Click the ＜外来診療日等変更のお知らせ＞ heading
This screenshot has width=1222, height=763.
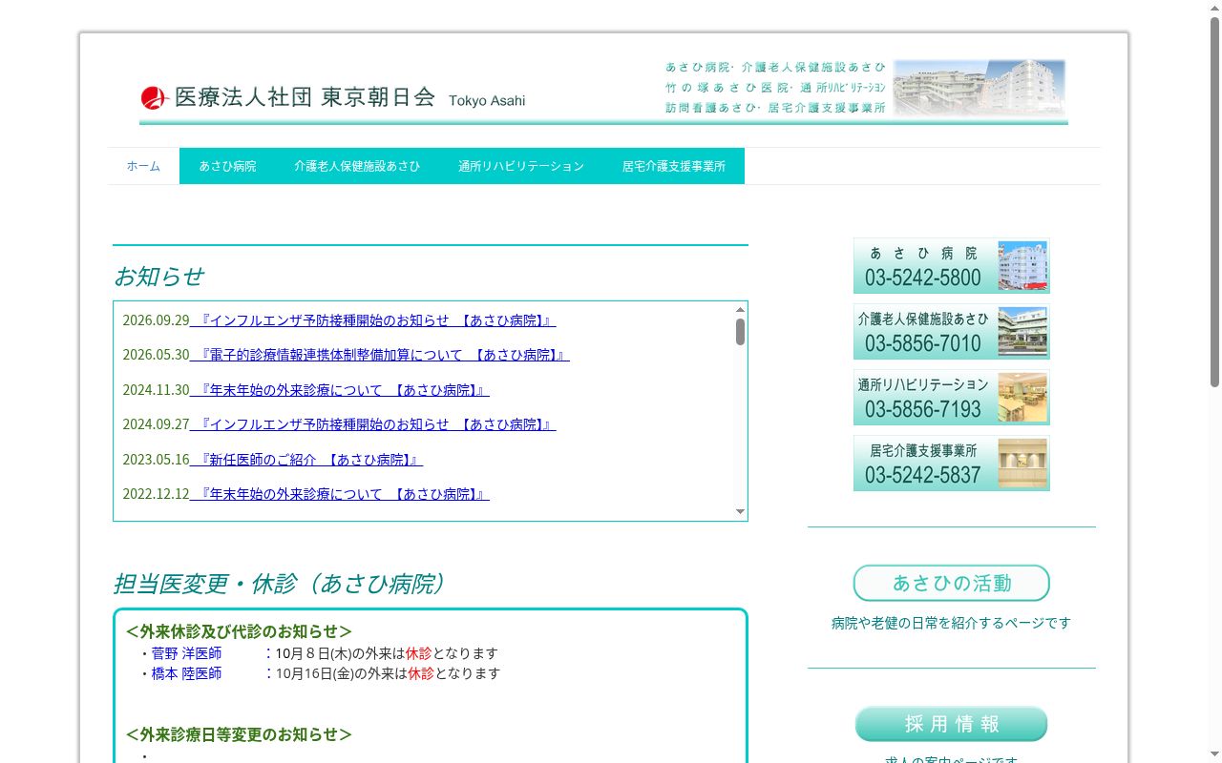[x=239, y=734]
